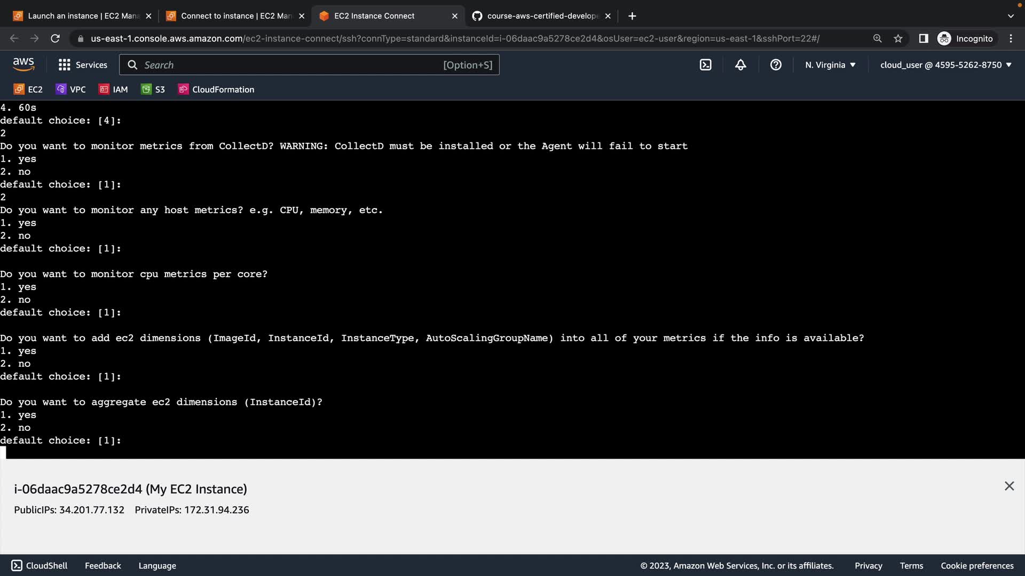This screenshot has height=576, width=1025.
Task: Open the CloudFormation shortcut in favorites bar
Action: 216,90
